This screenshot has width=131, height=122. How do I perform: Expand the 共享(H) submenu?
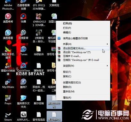click(x=83, y=44)
